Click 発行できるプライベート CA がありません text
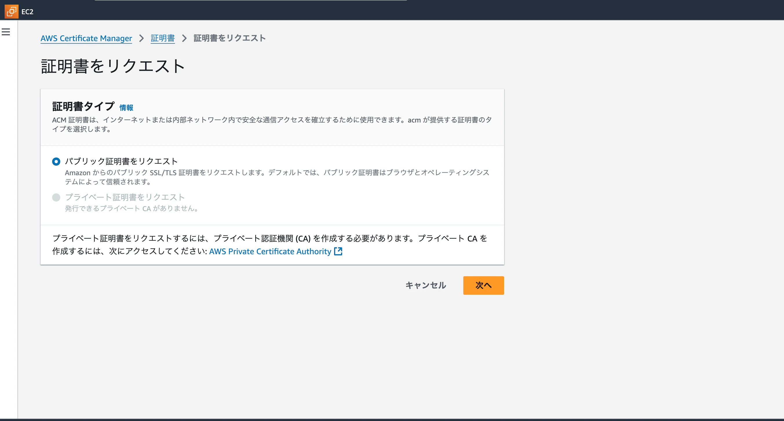The height and width of the screenshot is (421, 784). click(132, 208)
